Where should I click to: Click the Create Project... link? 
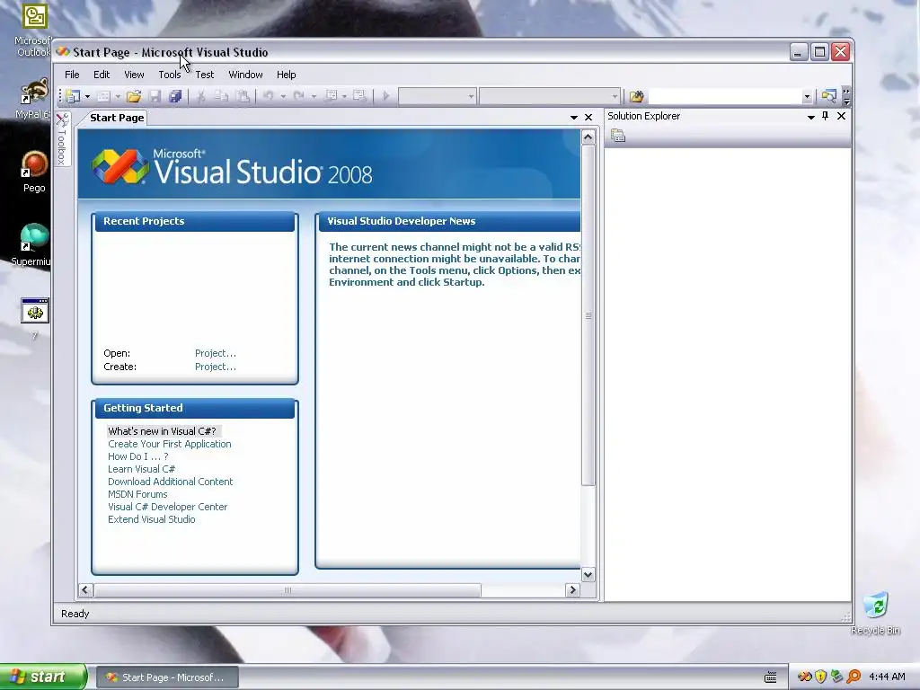216,367
